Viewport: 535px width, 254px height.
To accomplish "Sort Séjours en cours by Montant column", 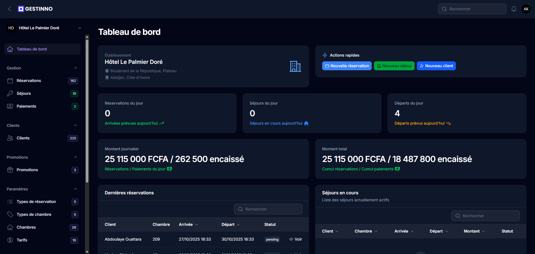I will point(475,231).
